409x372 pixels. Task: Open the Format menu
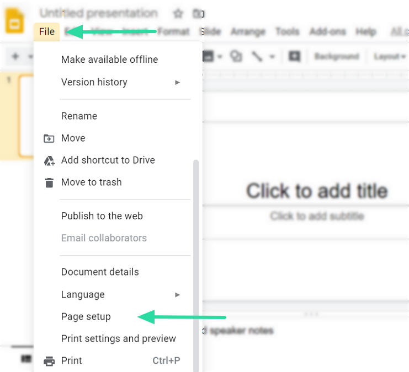173,31
